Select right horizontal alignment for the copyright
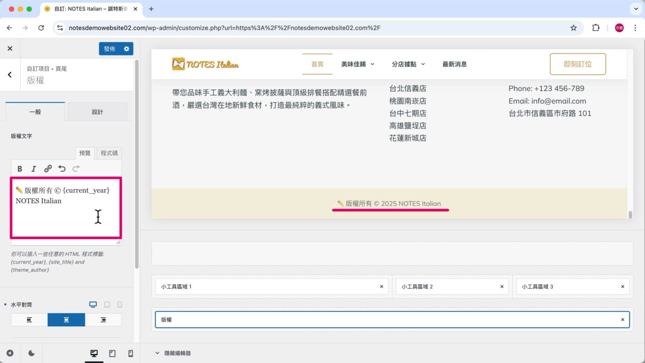Viewport: 645px width, 363px height. pos(103,319)
